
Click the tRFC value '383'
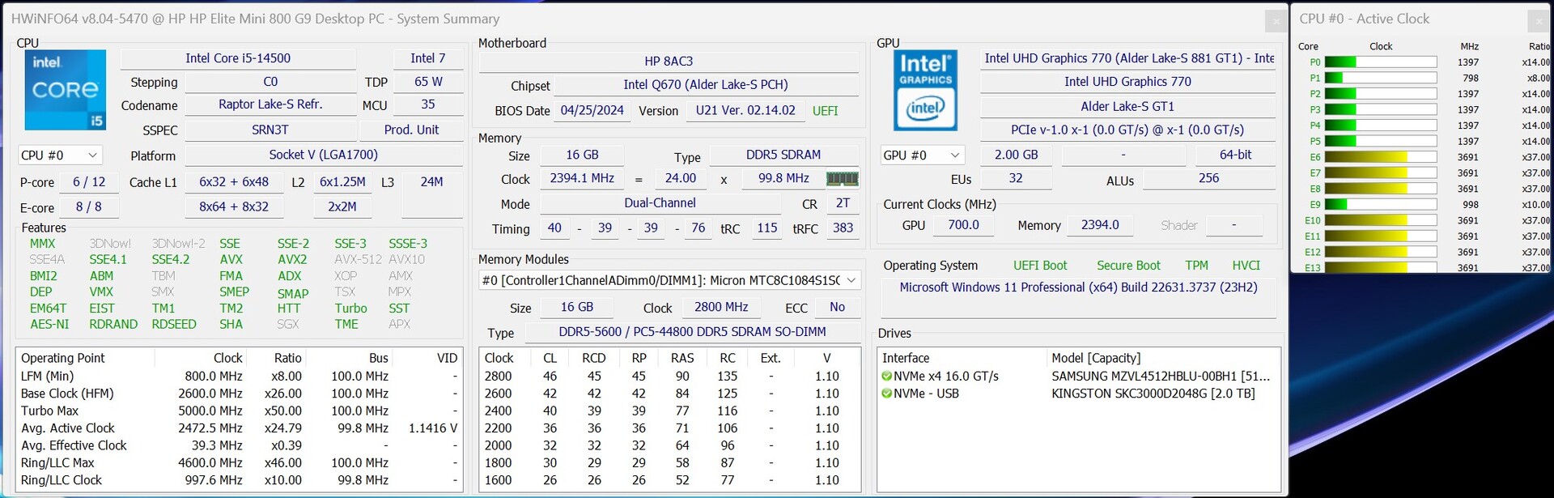[843, 228]
